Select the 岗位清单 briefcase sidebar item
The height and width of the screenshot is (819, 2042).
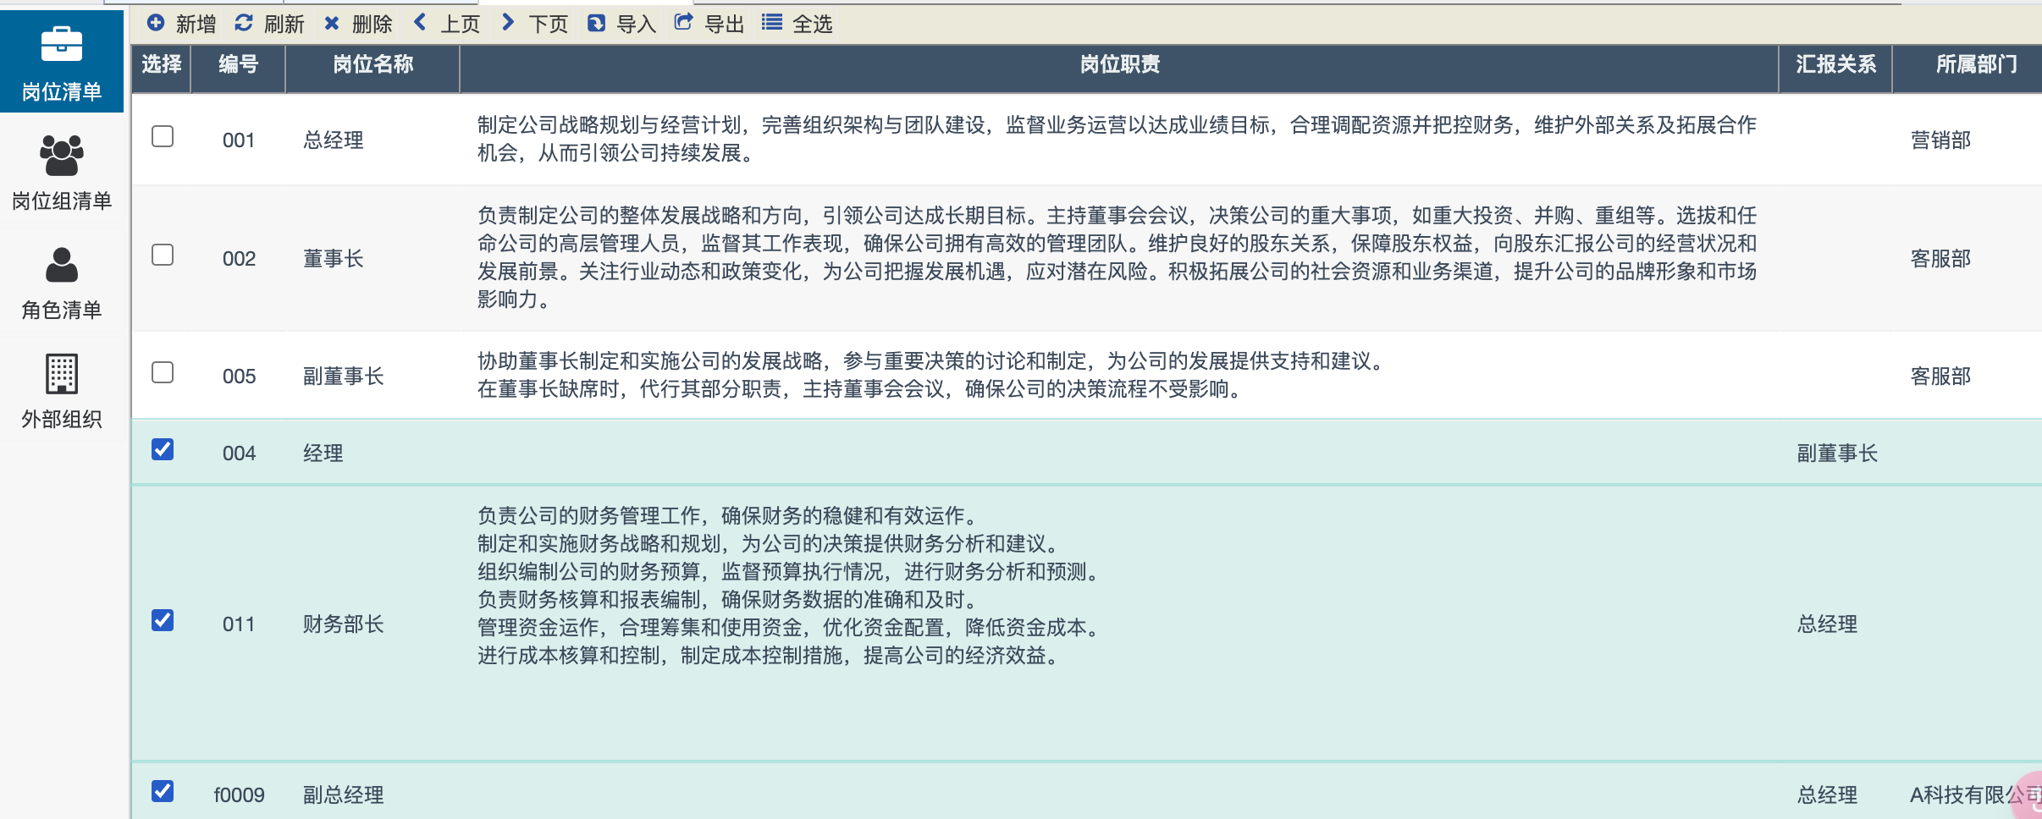coord(62,62)
